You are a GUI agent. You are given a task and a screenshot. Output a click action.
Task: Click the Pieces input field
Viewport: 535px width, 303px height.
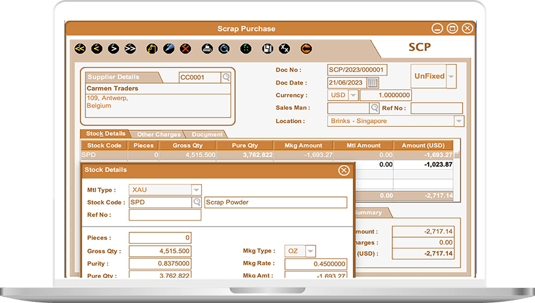click(160, 238)
